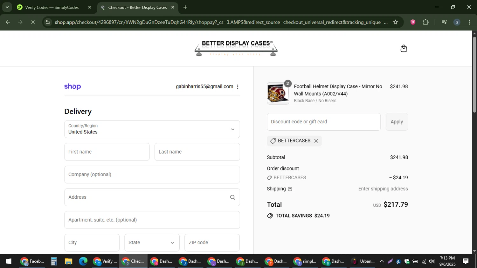Open the Extensions puzzle icon

(425, 22)
